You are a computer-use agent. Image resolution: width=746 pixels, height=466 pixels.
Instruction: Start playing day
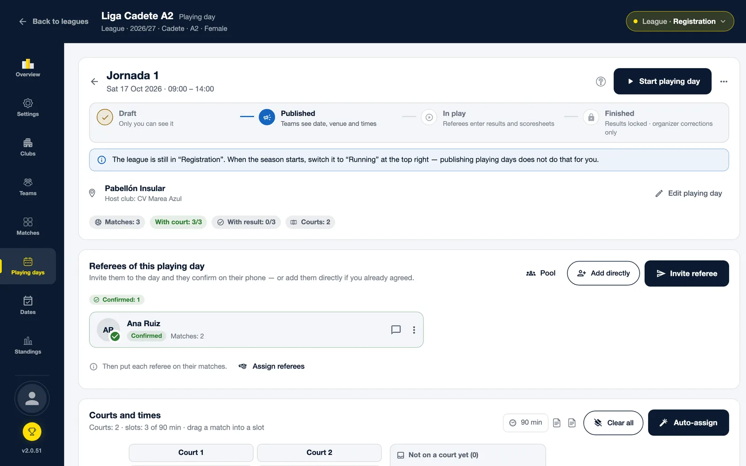663,81
